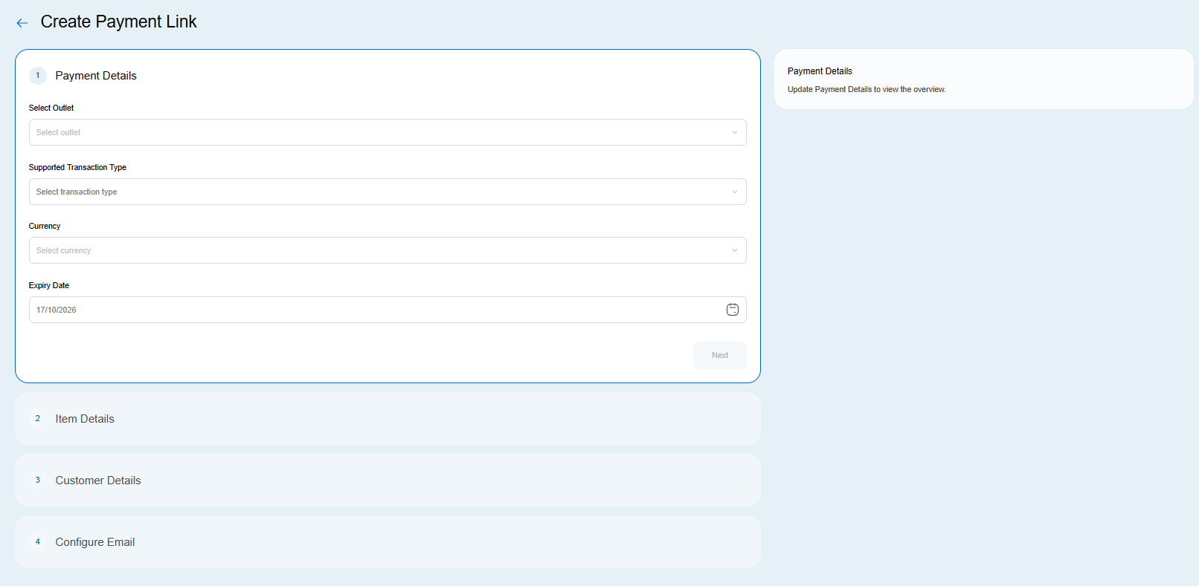Click the Supported Transaction Type label

[x=77, y=167]
